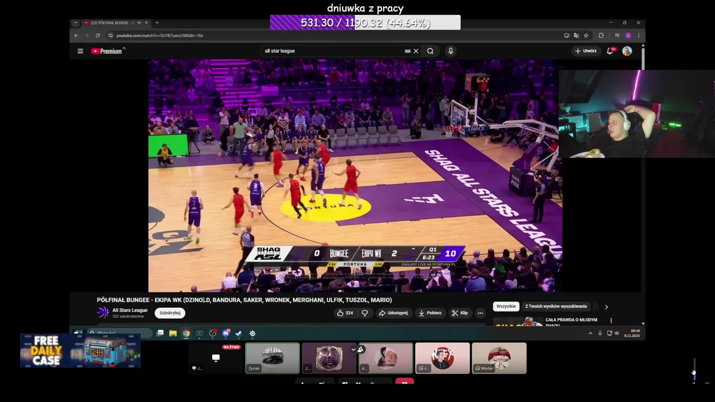Expand the tab search dropdown arrow
715x402 pixels.
(x=75, y=23)
